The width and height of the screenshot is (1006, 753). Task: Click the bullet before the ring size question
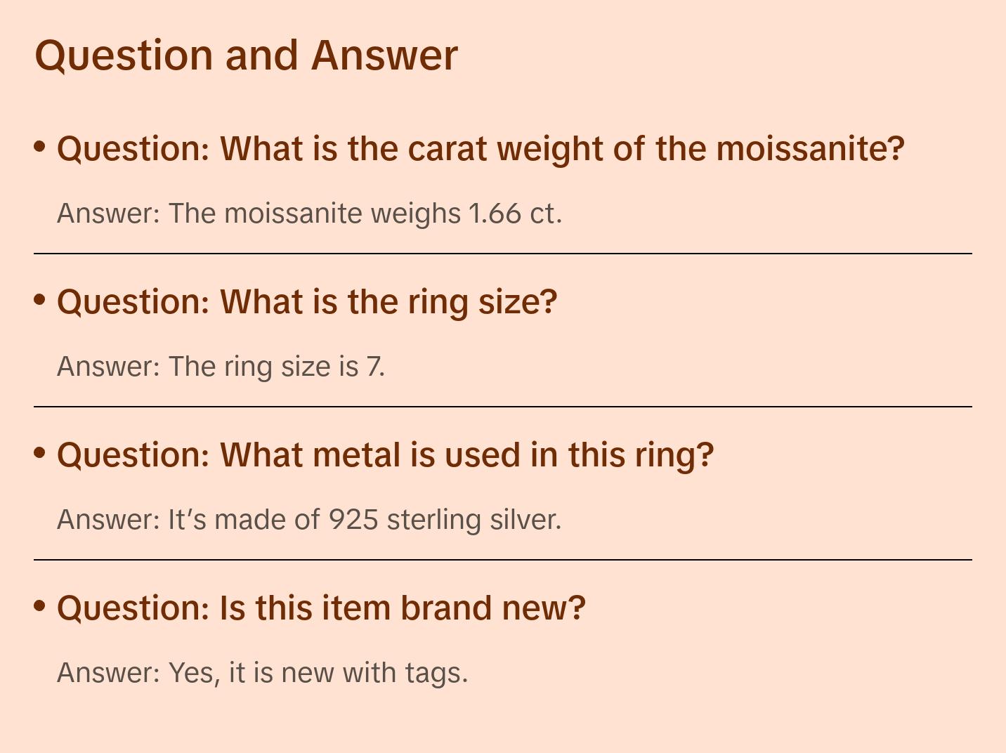[40, 300]
